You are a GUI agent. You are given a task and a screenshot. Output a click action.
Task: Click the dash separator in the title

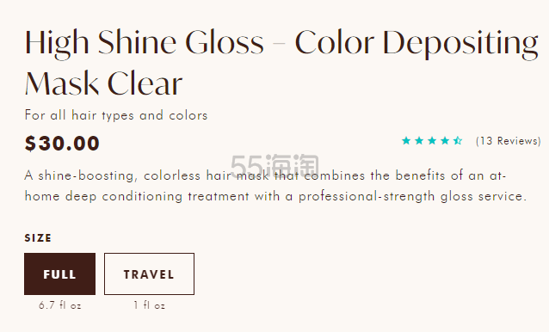pos(280,44)
